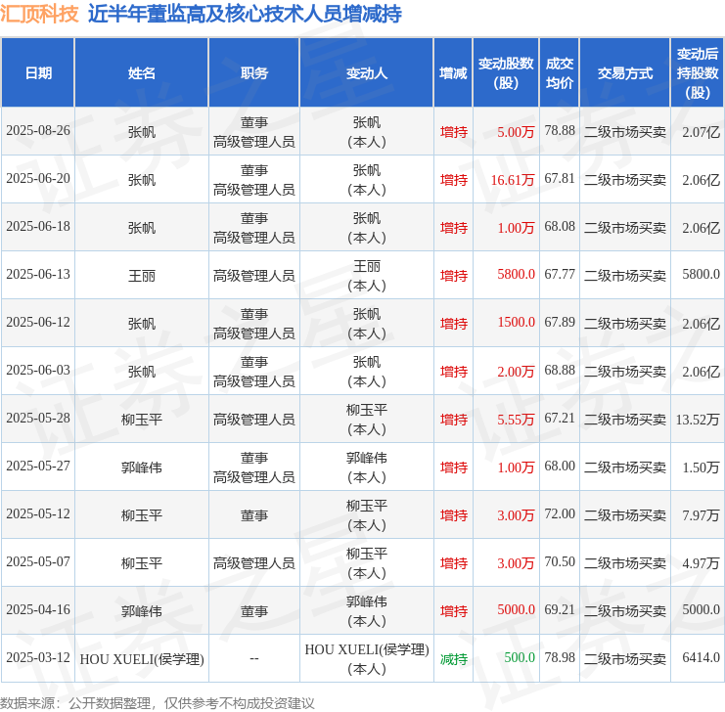
Task: Click the holdings value 7.97万
Action: [701, 515]
